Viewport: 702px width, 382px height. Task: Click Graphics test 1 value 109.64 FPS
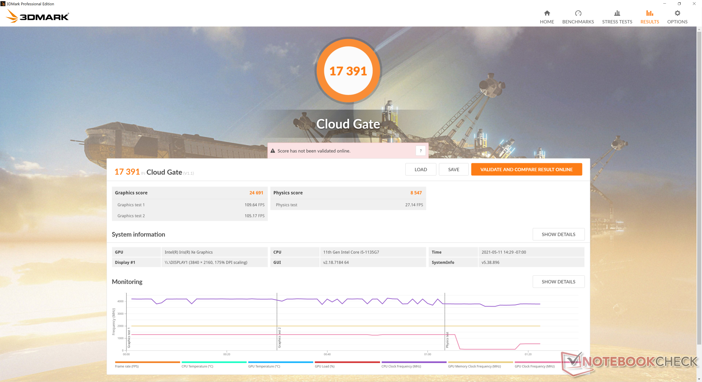click(254, 205)
